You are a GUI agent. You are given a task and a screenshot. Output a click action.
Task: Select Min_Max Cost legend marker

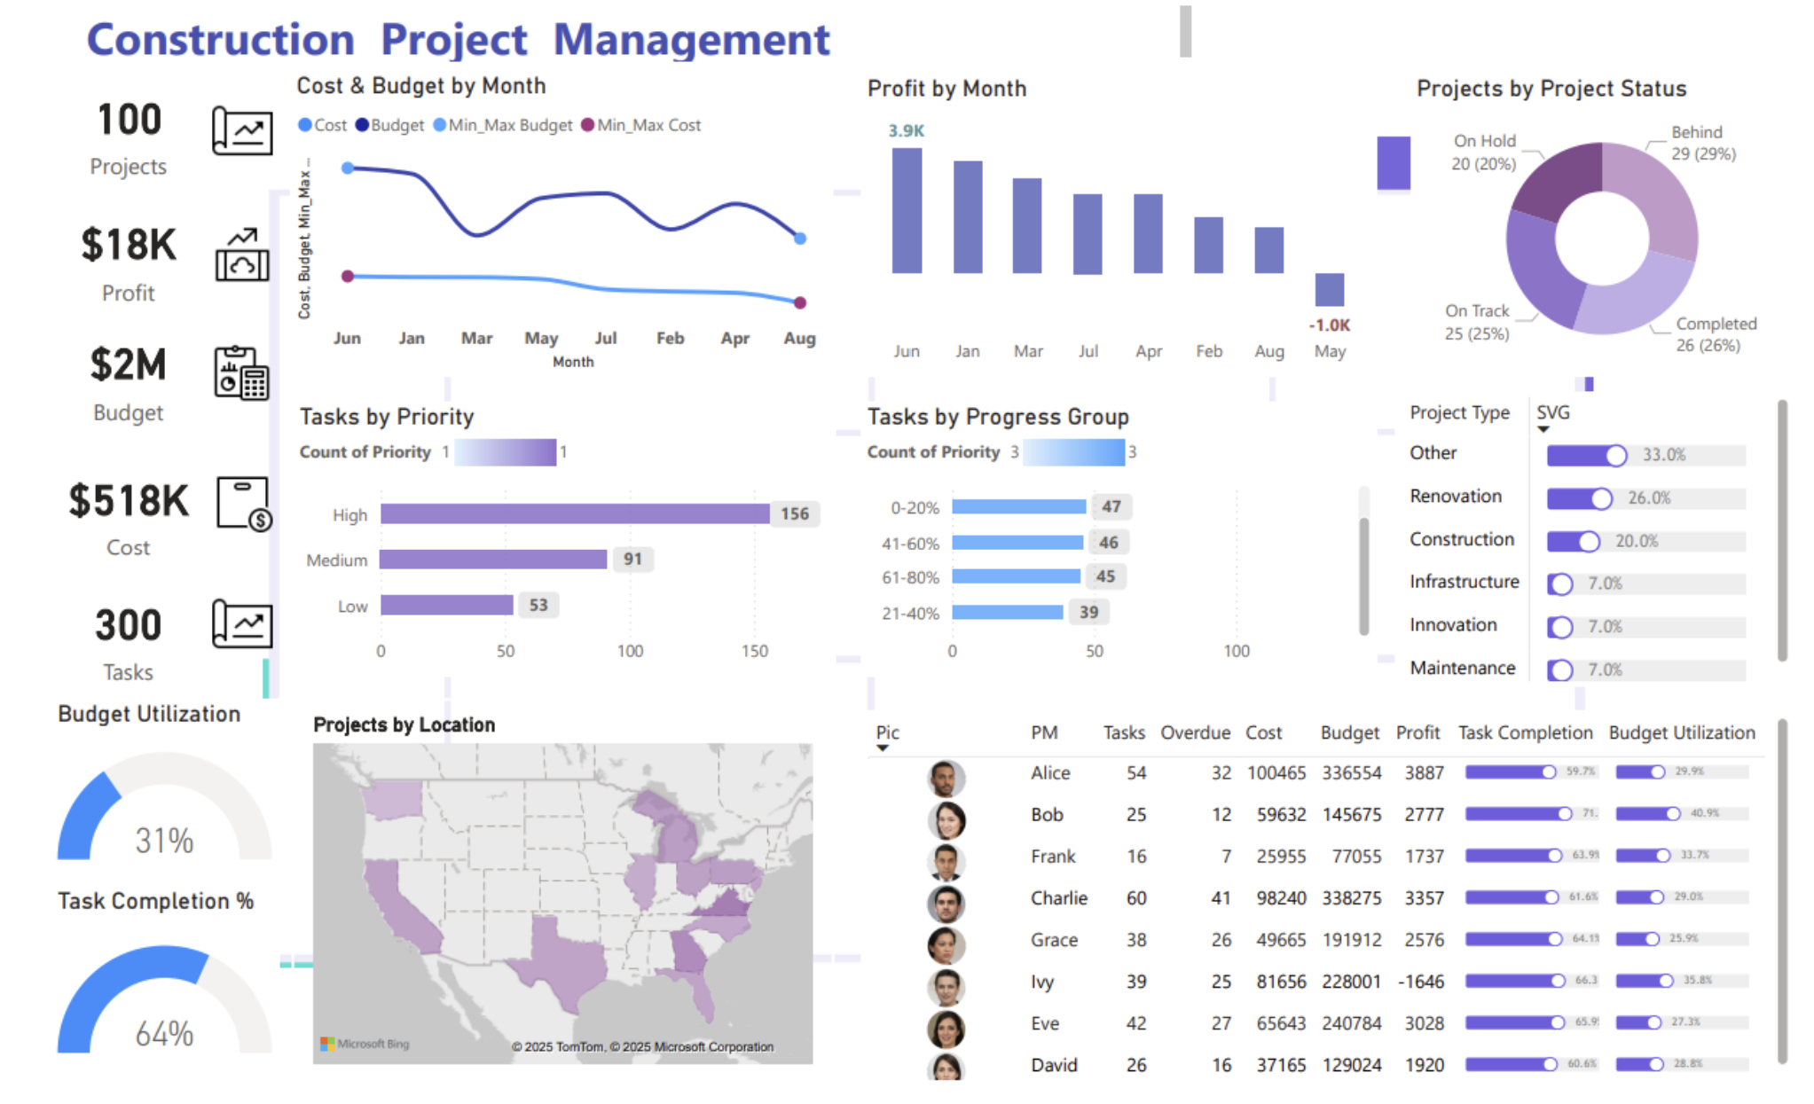coord(587,125)
